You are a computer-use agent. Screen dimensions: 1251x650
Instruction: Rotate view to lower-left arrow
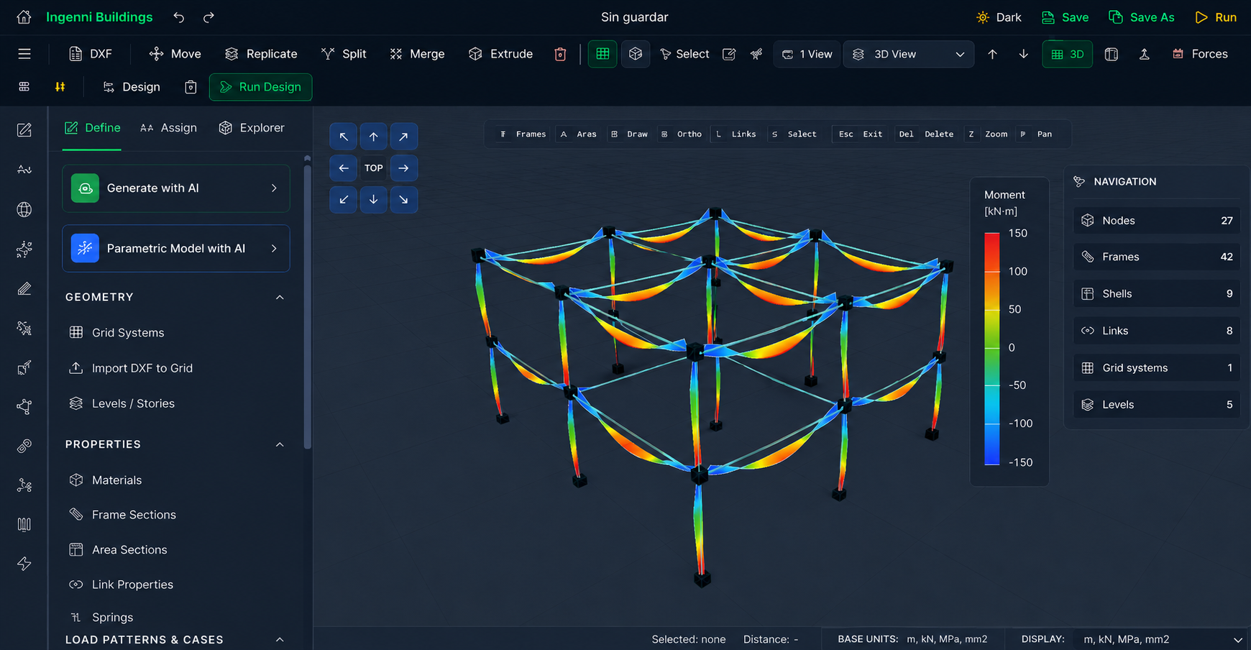coord(344,200)
